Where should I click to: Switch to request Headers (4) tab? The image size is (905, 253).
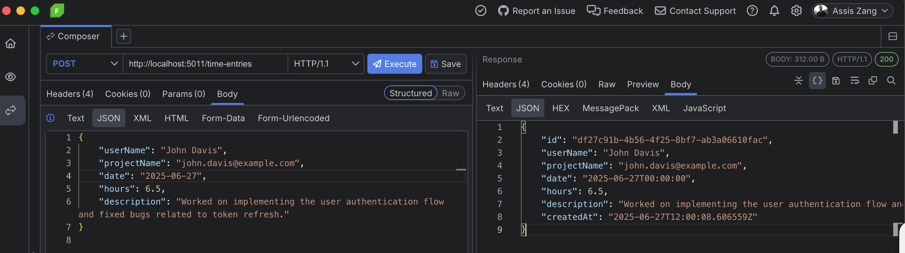pyautogui.click(x=70, y=94)
